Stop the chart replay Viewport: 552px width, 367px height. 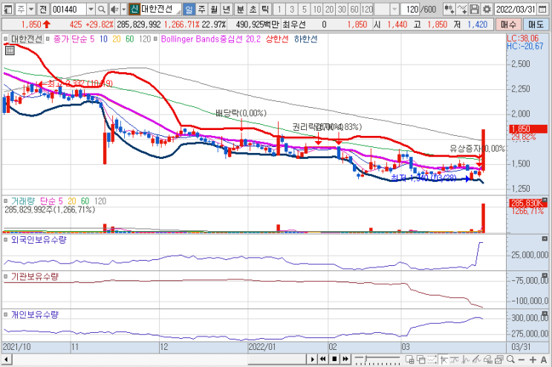click(x=334, y=360)
